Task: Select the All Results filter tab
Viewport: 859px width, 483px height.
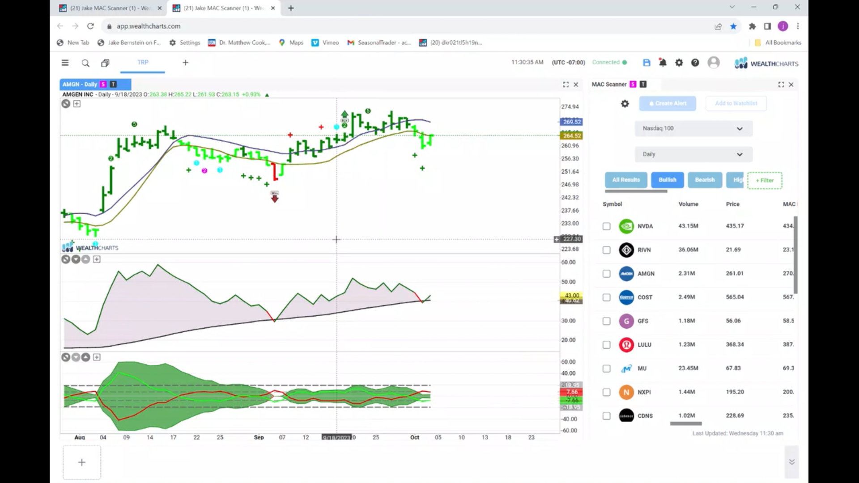Action: click(626, 180)
